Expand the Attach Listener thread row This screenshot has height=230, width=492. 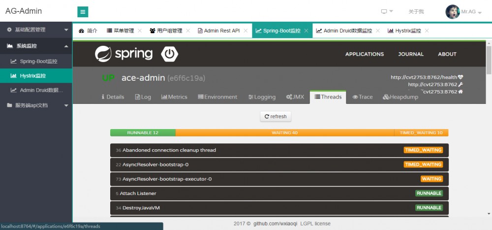click(x=279, y=194)
